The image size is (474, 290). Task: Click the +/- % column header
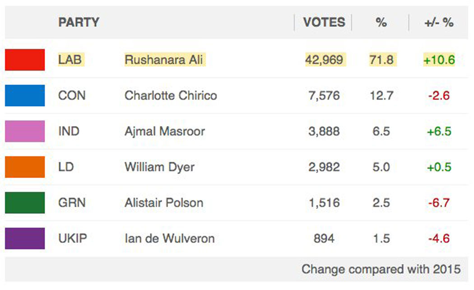(439, 22)
